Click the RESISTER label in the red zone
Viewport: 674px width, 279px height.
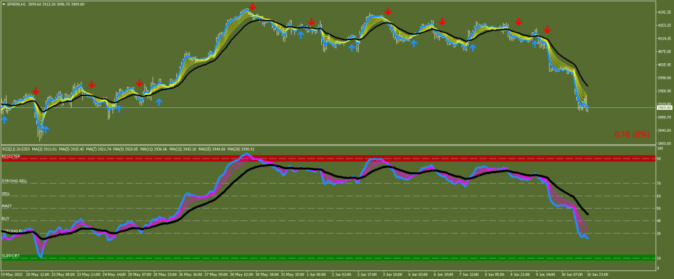(11, 157)
